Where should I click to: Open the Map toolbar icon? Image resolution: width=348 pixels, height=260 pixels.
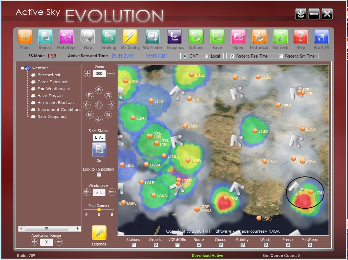coord(88,36)
